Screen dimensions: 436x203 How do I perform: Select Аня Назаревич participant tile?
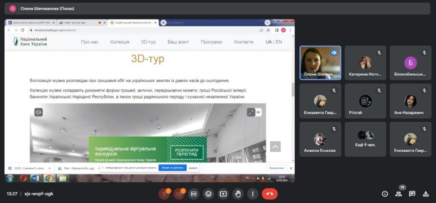tap(410, 101)
